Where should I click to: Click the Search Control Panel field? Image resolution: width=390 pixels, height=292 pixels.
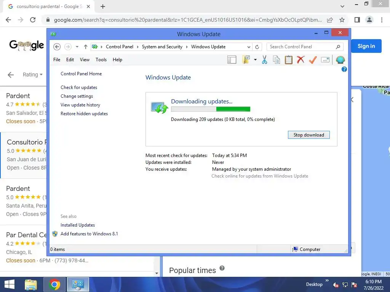pyautogui.click(x=305, y=47)
